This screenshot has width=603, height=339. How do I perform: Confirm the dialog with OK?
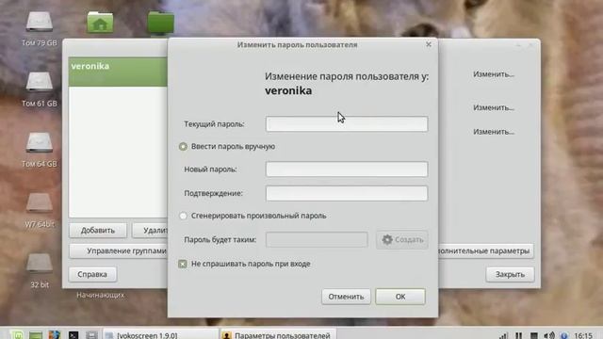(400, 297)
